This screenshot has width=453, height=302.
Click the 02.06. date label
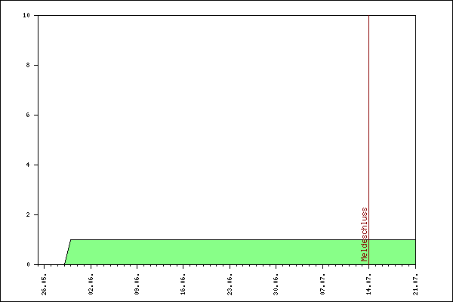91,285
